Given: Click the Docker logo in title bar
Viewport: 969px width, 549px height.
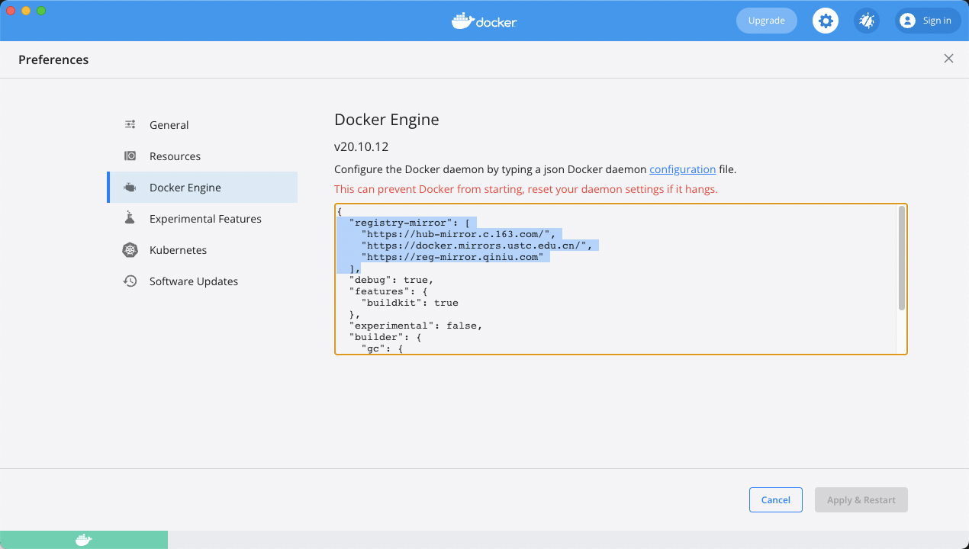Looking at the screenshot, I should point(484,21).
